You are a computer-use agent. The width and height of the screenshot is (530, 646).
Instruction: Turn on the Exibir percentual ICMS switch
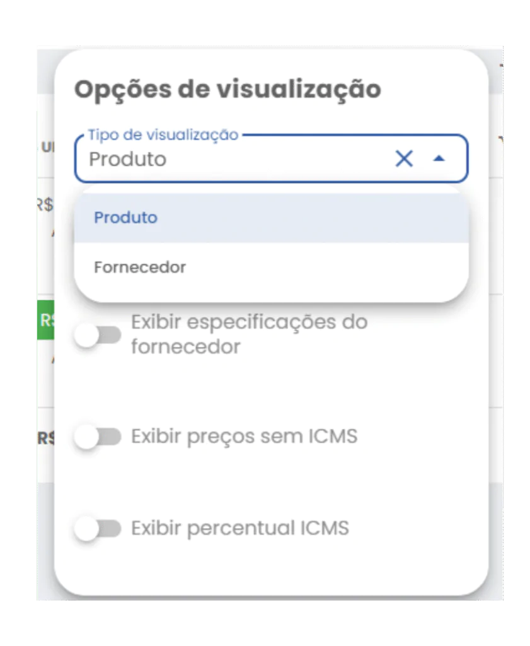[x=98, y=529]
